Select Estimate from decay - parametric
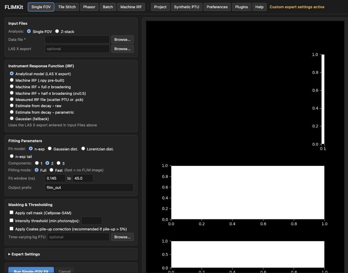 click(x=12, y=112)
